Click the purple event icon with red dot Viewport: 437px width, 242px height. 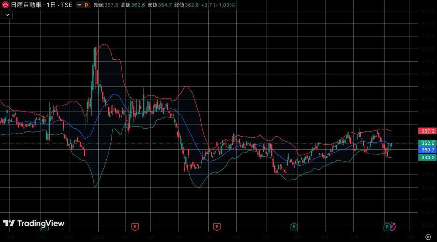click(393, 226)
